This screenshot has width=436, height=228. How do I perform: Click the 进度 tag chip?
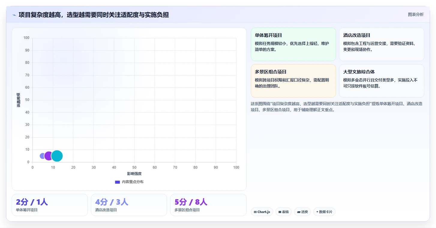click(x=302, y=212)
